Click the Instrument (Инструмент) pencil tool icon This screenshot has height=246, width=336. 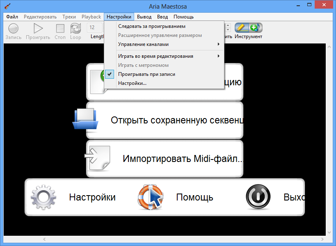point(242,27)
